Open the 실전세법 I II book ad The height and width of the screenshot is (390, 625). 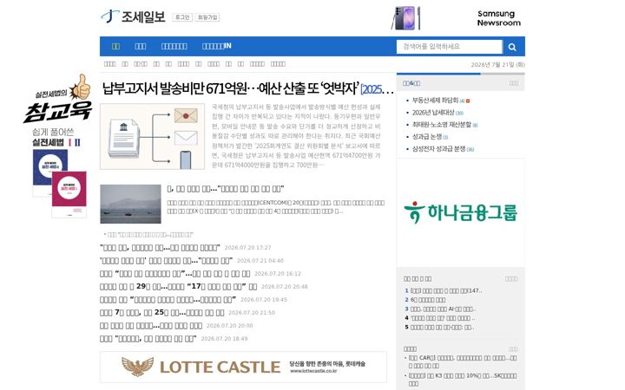coord(59,172)
